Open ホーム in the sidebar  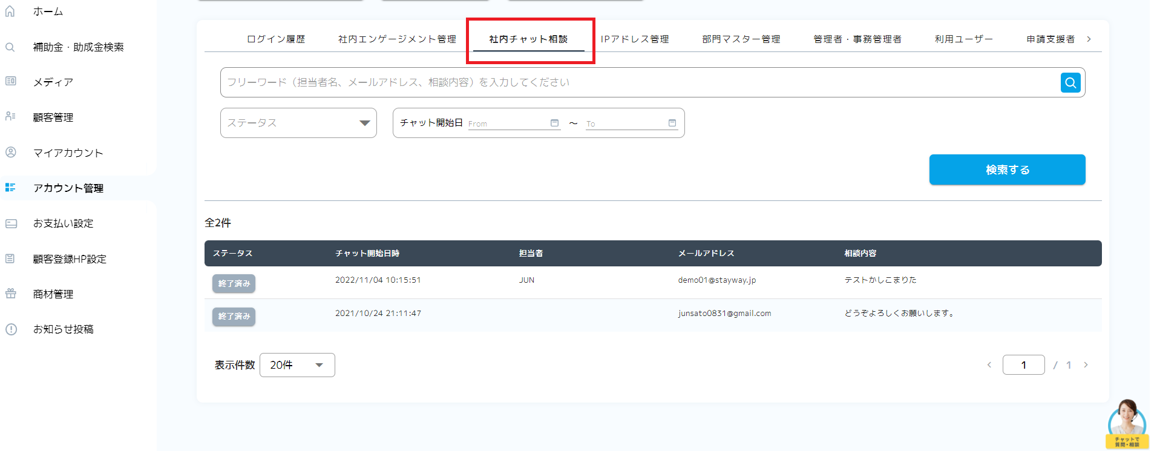48,12
